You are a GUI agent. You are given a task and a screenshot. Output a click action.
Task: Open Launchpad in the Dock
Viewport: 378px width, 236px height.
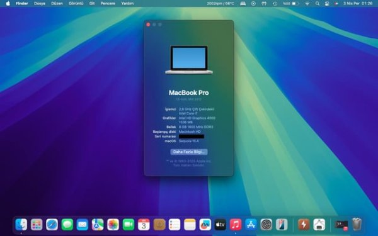coord(37,225)
